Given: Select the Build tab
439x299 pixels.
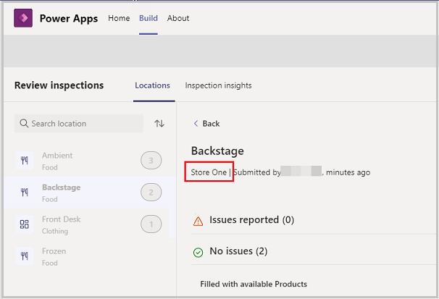Looking at the screenshot, I should (x=149, y=18).
